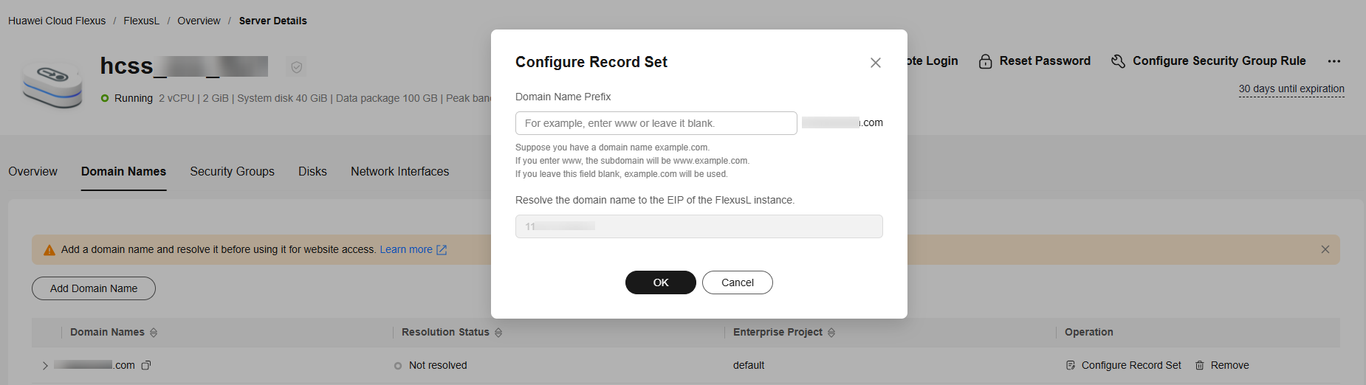Click the Add Domain Name button
Viewport: 1366px width, 385px height.
pyautogui.click(x=94, y=288)
